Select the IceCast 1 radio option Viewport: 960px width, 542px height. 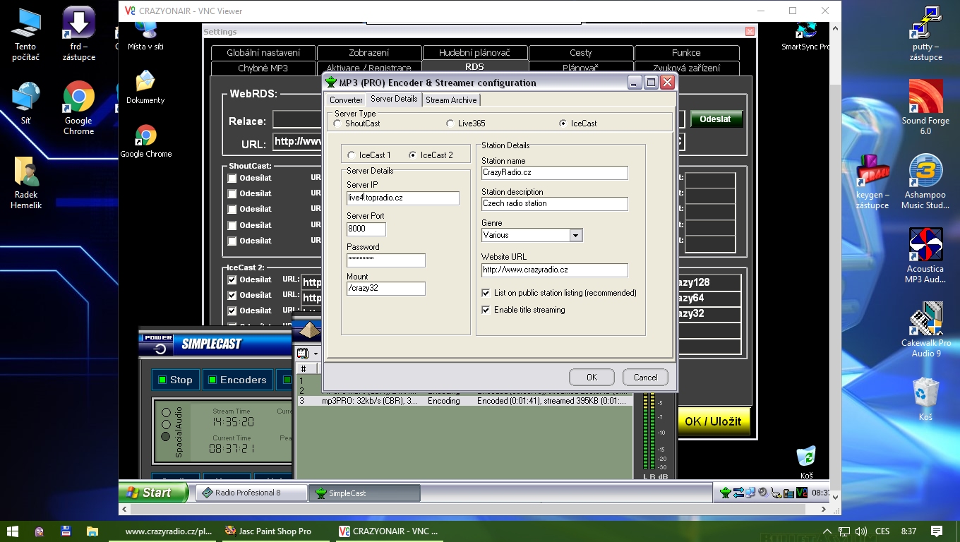point(352,155)
